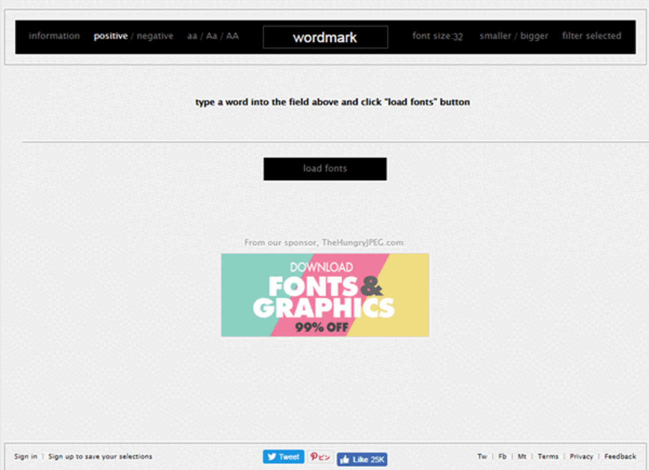The image size is (649, 470).
Task: Click the wordmark text input field
Action: [x=325, y=37]
